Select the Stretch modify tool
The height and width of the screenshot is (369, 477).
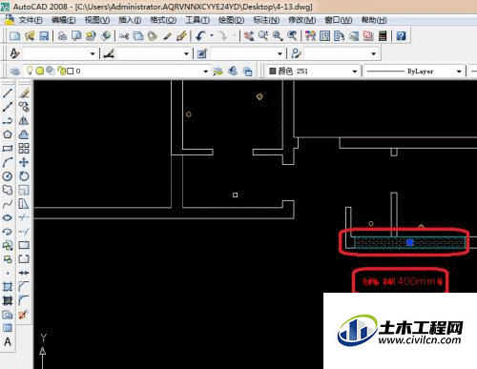coord(24,204)
